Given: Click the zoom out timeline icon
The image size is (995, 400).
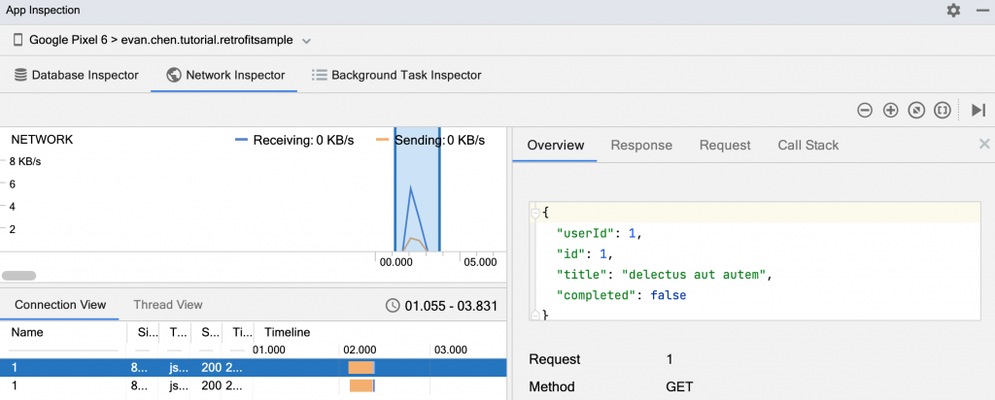Looking at the screenshot, I should (864, 111).
